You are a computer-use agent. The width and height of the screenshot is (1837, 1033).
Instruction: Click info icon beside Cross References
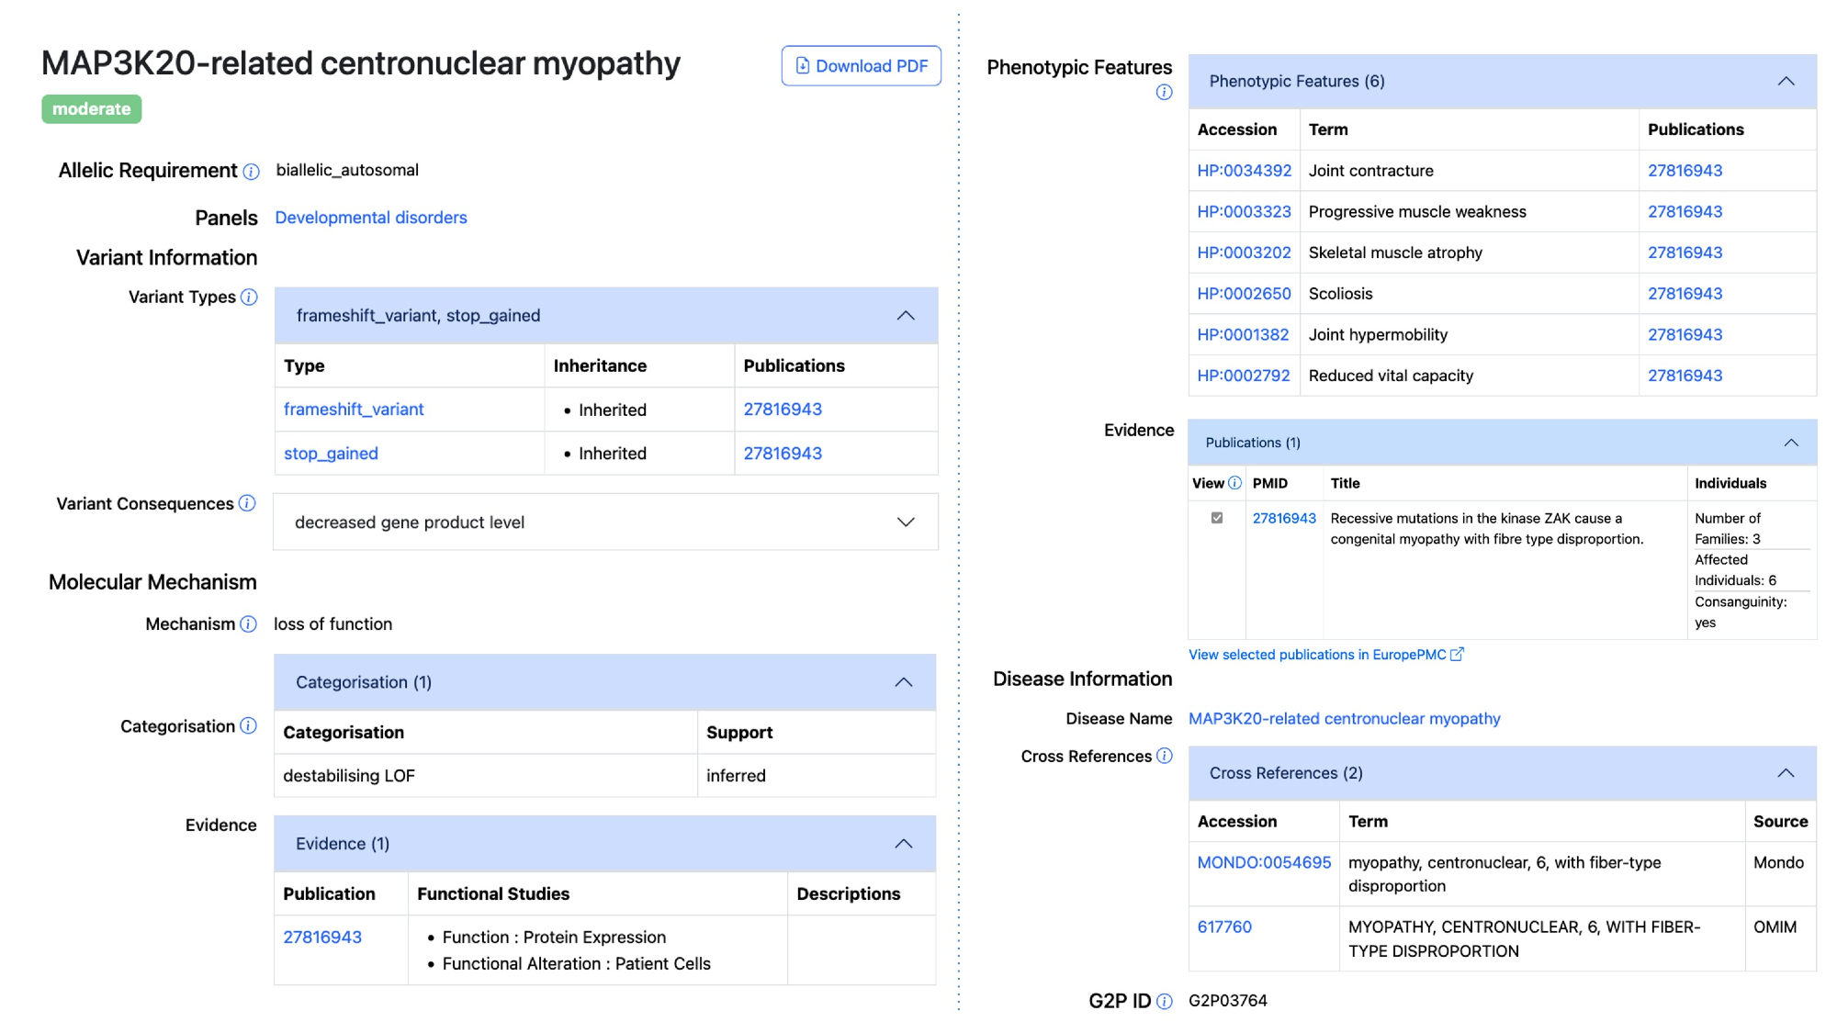click(x=1164, y=756)
